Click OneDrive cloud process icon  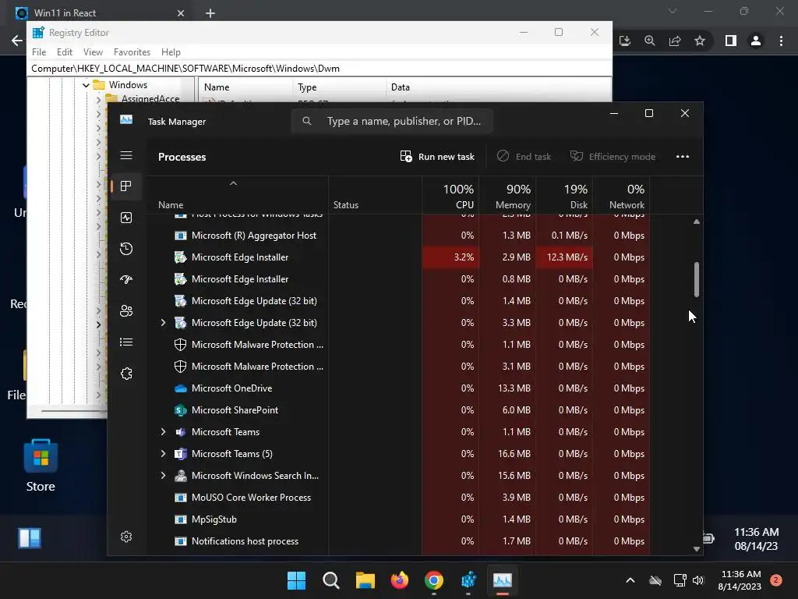(x=180, y=388)
